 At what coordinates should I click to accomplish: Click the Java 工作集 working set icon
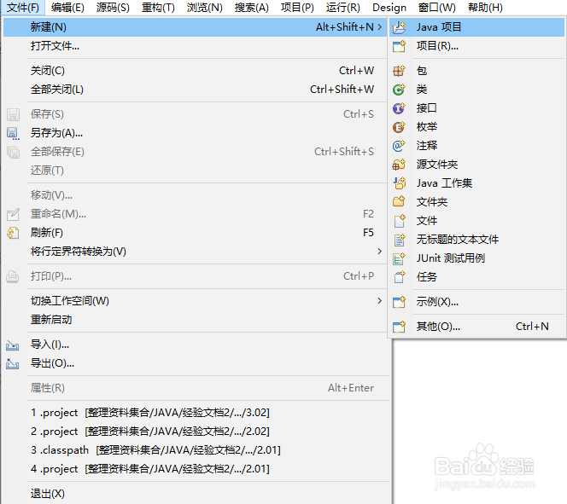tap(400, 183)
